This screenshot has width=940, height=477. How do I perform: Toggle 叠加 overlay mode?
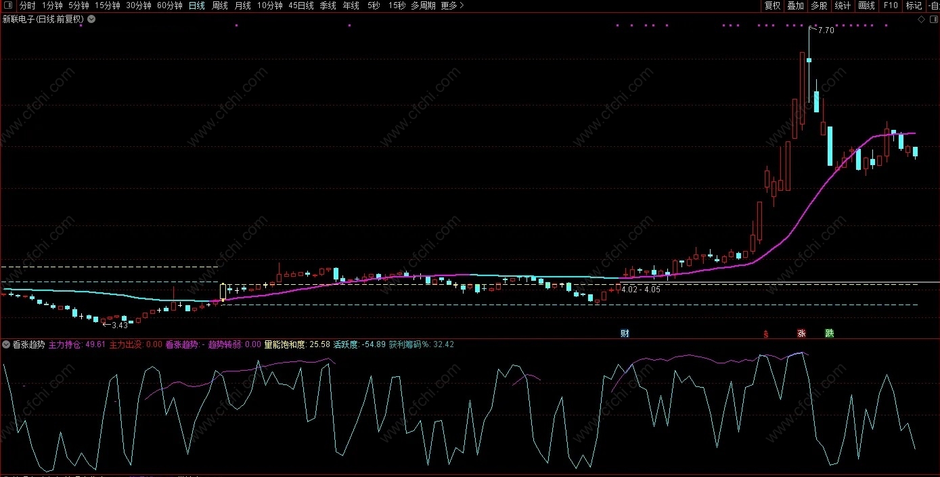[x=795, y=5]
